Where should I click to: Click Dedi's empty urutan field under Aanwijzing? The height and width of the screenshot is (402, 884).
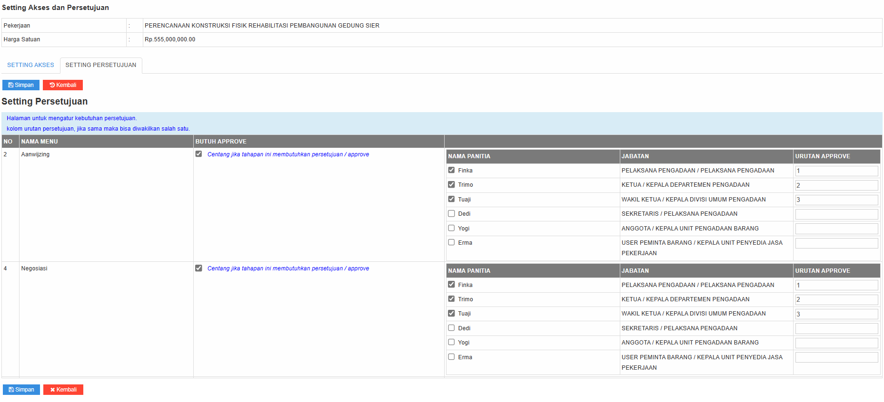[836, 214]
